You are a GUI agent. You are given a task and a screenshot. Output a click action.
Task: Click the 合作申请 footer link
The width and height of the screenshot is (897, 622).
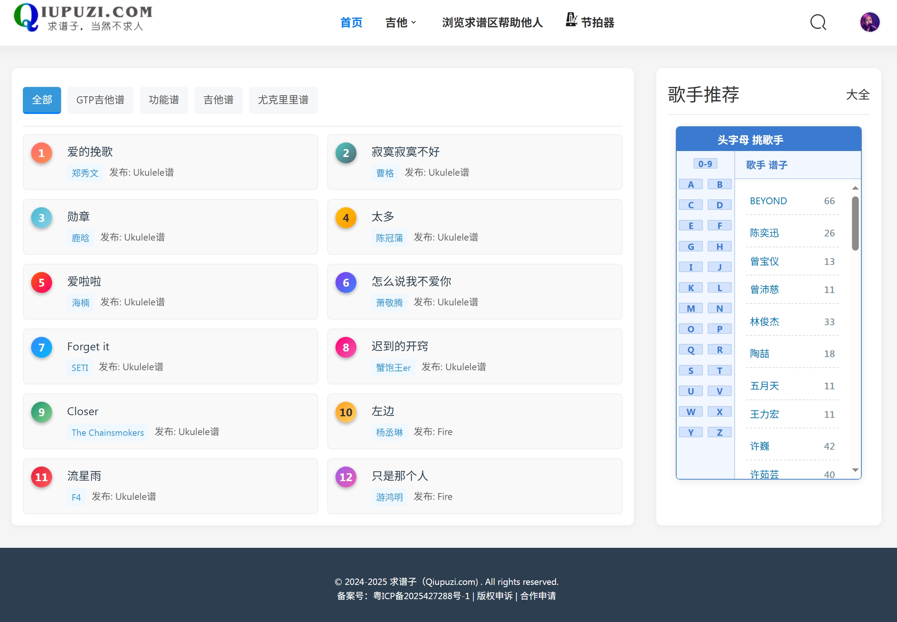tap(538, 596)
